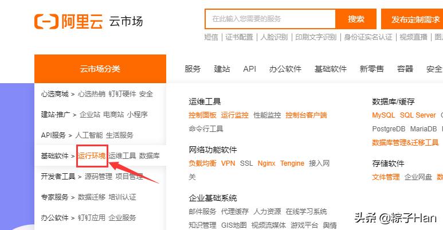
Task: Open the Tengine link
Action: coord(292,163)
